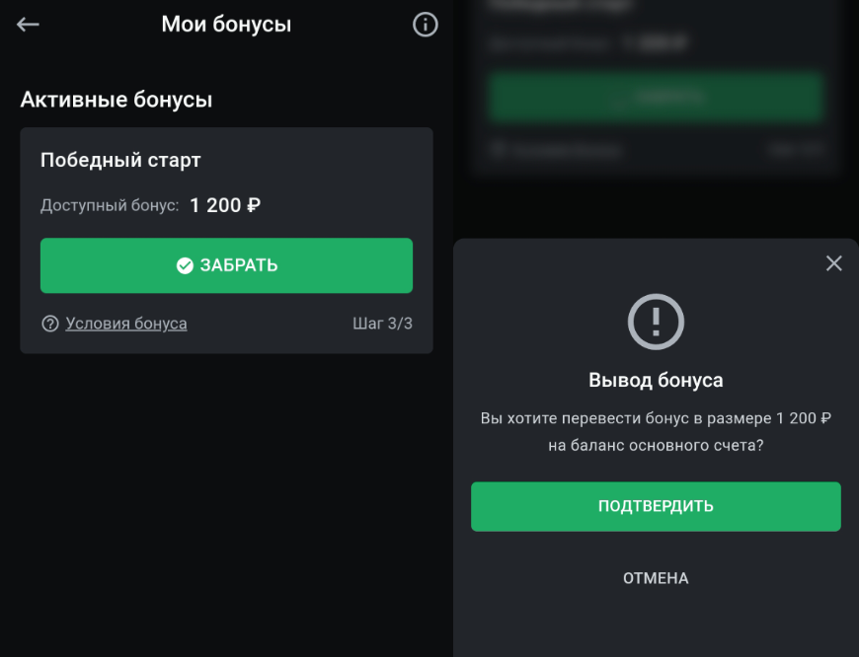Click the checkmark icon on the ЗАБРАТЬ button

(x=185, y=265)
